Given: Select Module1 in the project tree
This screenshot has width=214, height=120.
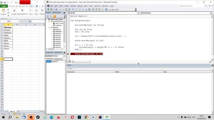Looking at the screenshot, I should coord(58,29).
